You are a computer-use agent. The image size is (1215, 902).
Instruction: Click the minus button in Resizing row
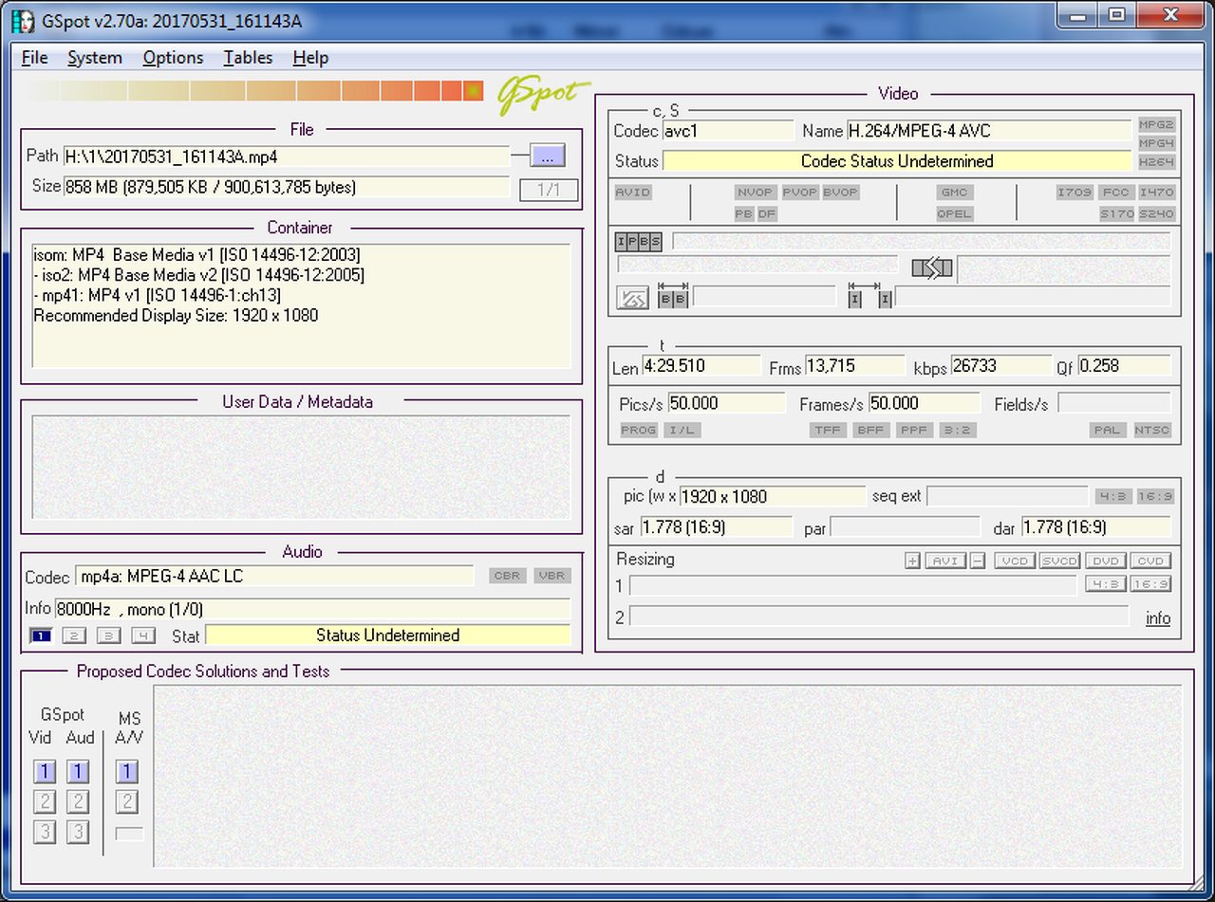click(978, 561)
